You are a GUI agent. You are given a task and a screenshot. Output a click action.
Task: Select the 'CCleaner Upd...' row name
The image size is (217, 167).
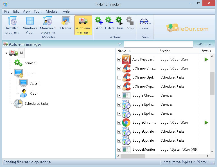(144, 77)
